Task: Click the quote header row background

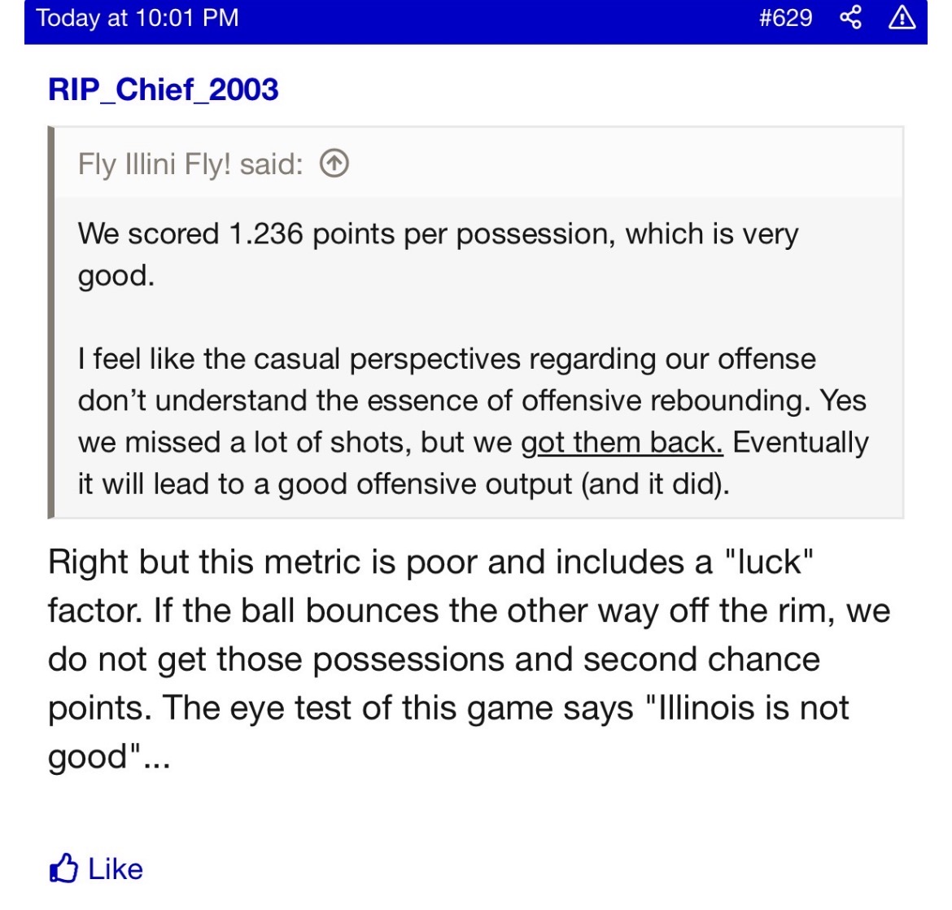Action: (x=478, y=163)
